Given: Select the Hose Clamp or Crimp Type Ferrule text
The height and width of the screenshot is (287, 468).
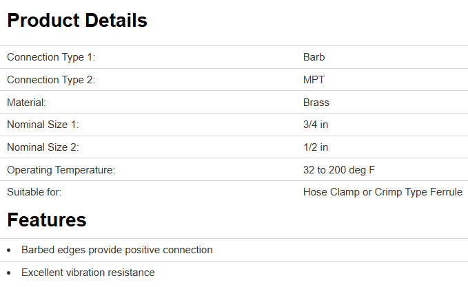Looking at the screenshot, I should (x=383, y=192).
